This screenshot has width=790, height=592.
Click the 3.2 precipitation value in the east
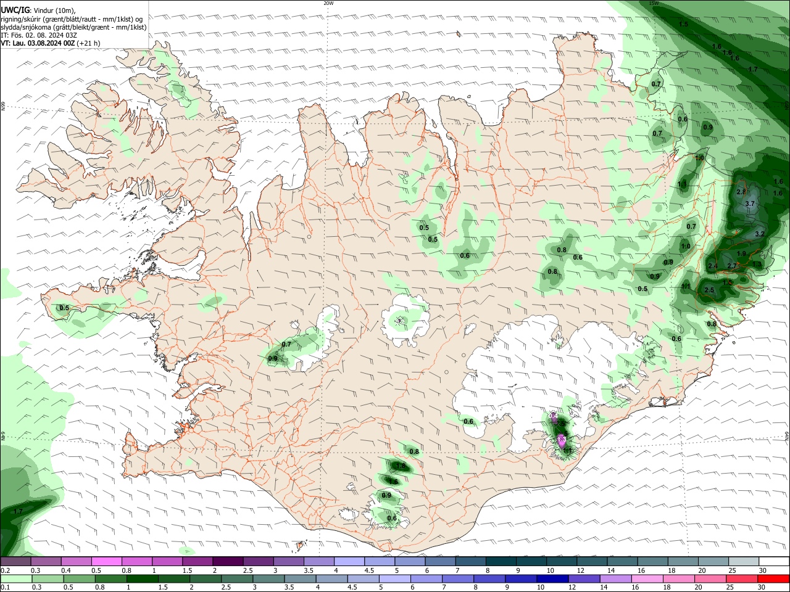click(x=760, y=234)
